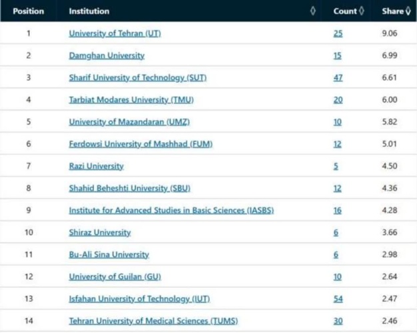Image resolution: width=417 pixels, height=333 pixels.
Task: Open University of Guilan (GU) link
Action: (115, 276)
